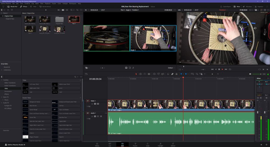This screenshot has width=270, height=147.
Task: Click the Stop playback button
Action: click(219, 69)
